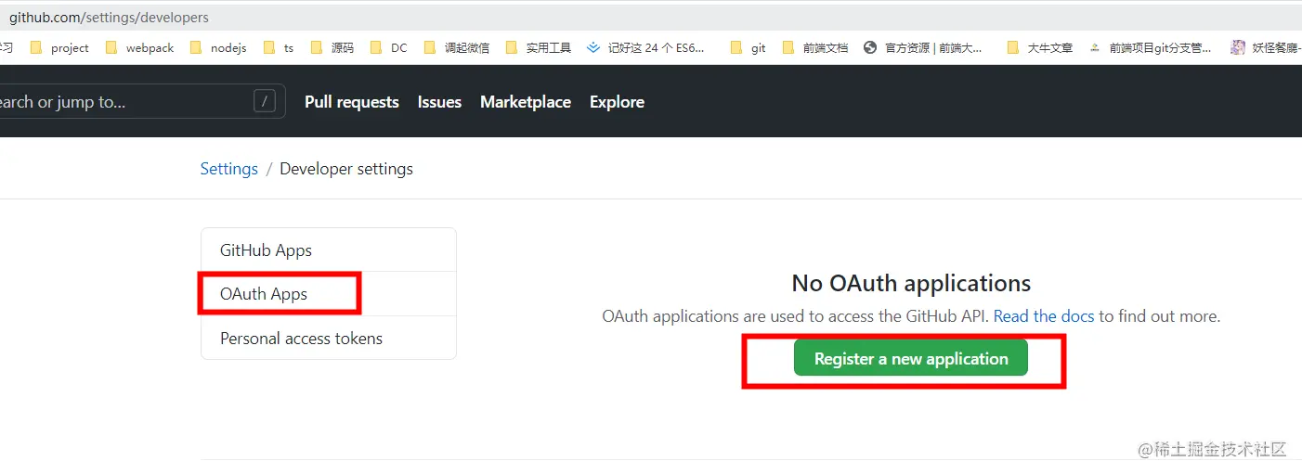Select OAuth Apps in the sidebar

pos(329,294)
